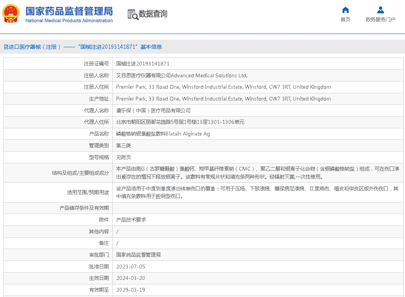
Task: Select the effective date 2024-03-20
Action: coord(131,278)
